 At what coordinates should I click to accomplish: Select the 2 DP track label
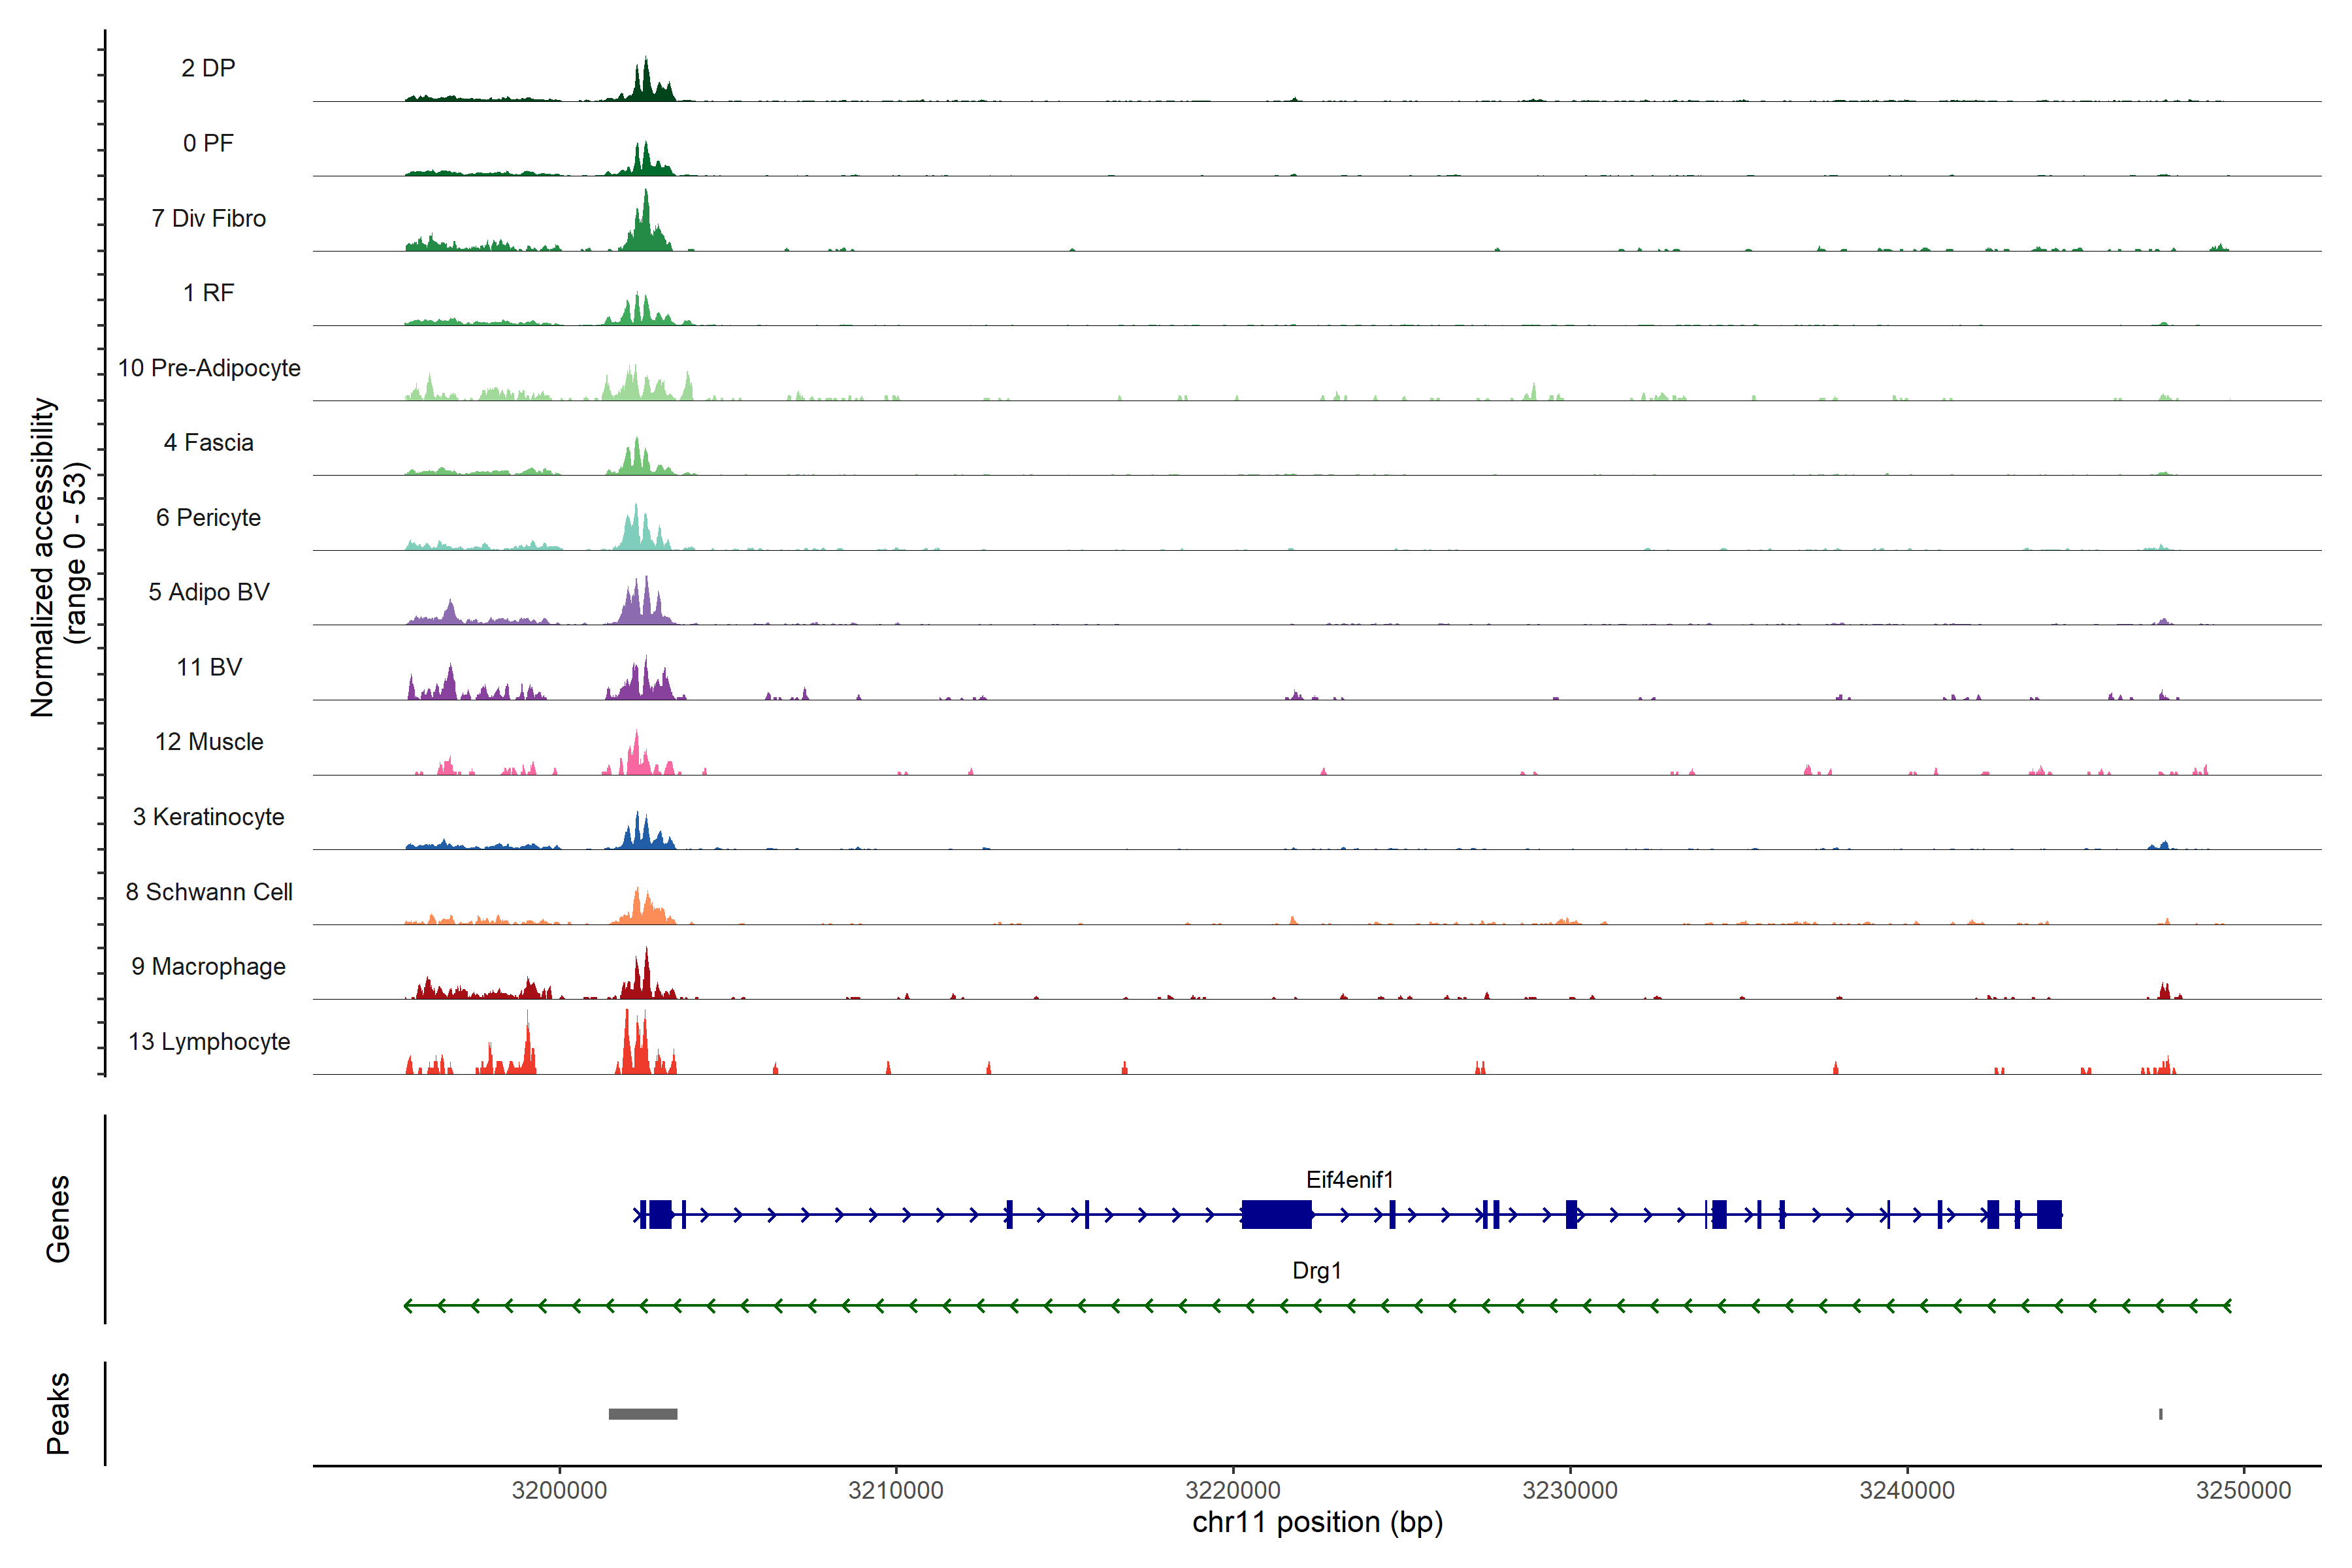[x=208, y=68]
